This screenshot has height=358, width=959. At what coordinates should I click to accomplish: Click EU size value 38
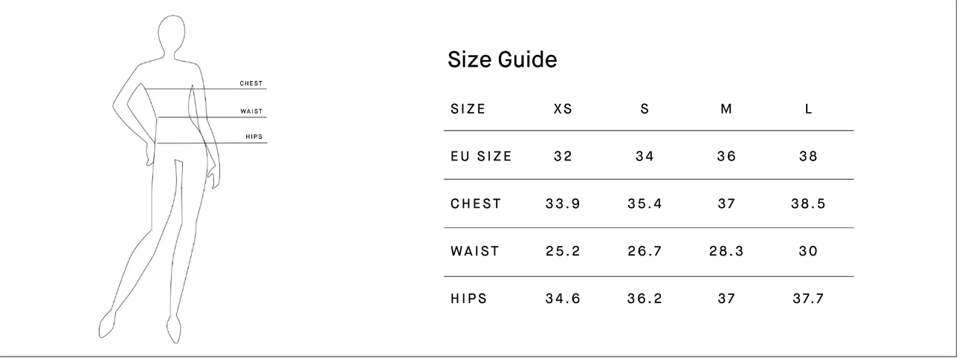[808, 157]
